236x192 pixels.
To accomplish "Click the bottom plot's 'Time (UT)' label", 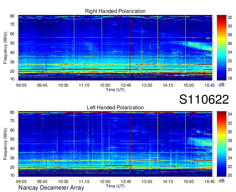I will click(x=115, y=186).
